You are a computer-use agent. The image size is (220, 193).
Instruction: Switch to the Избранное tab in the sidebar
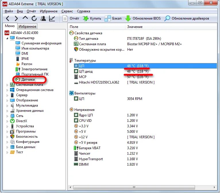pos(27,27)
